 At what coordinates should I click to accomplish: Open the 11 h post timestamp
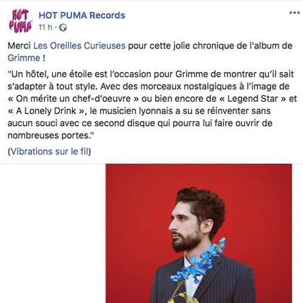click(x=45, y=27)
